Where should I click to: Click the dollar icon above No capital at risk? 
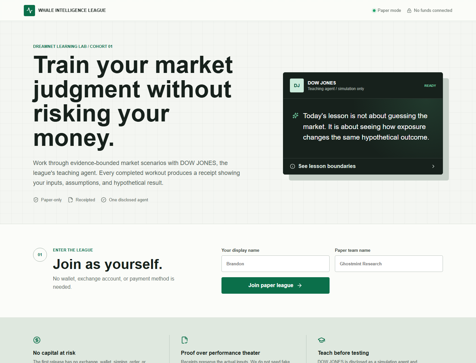37,340
